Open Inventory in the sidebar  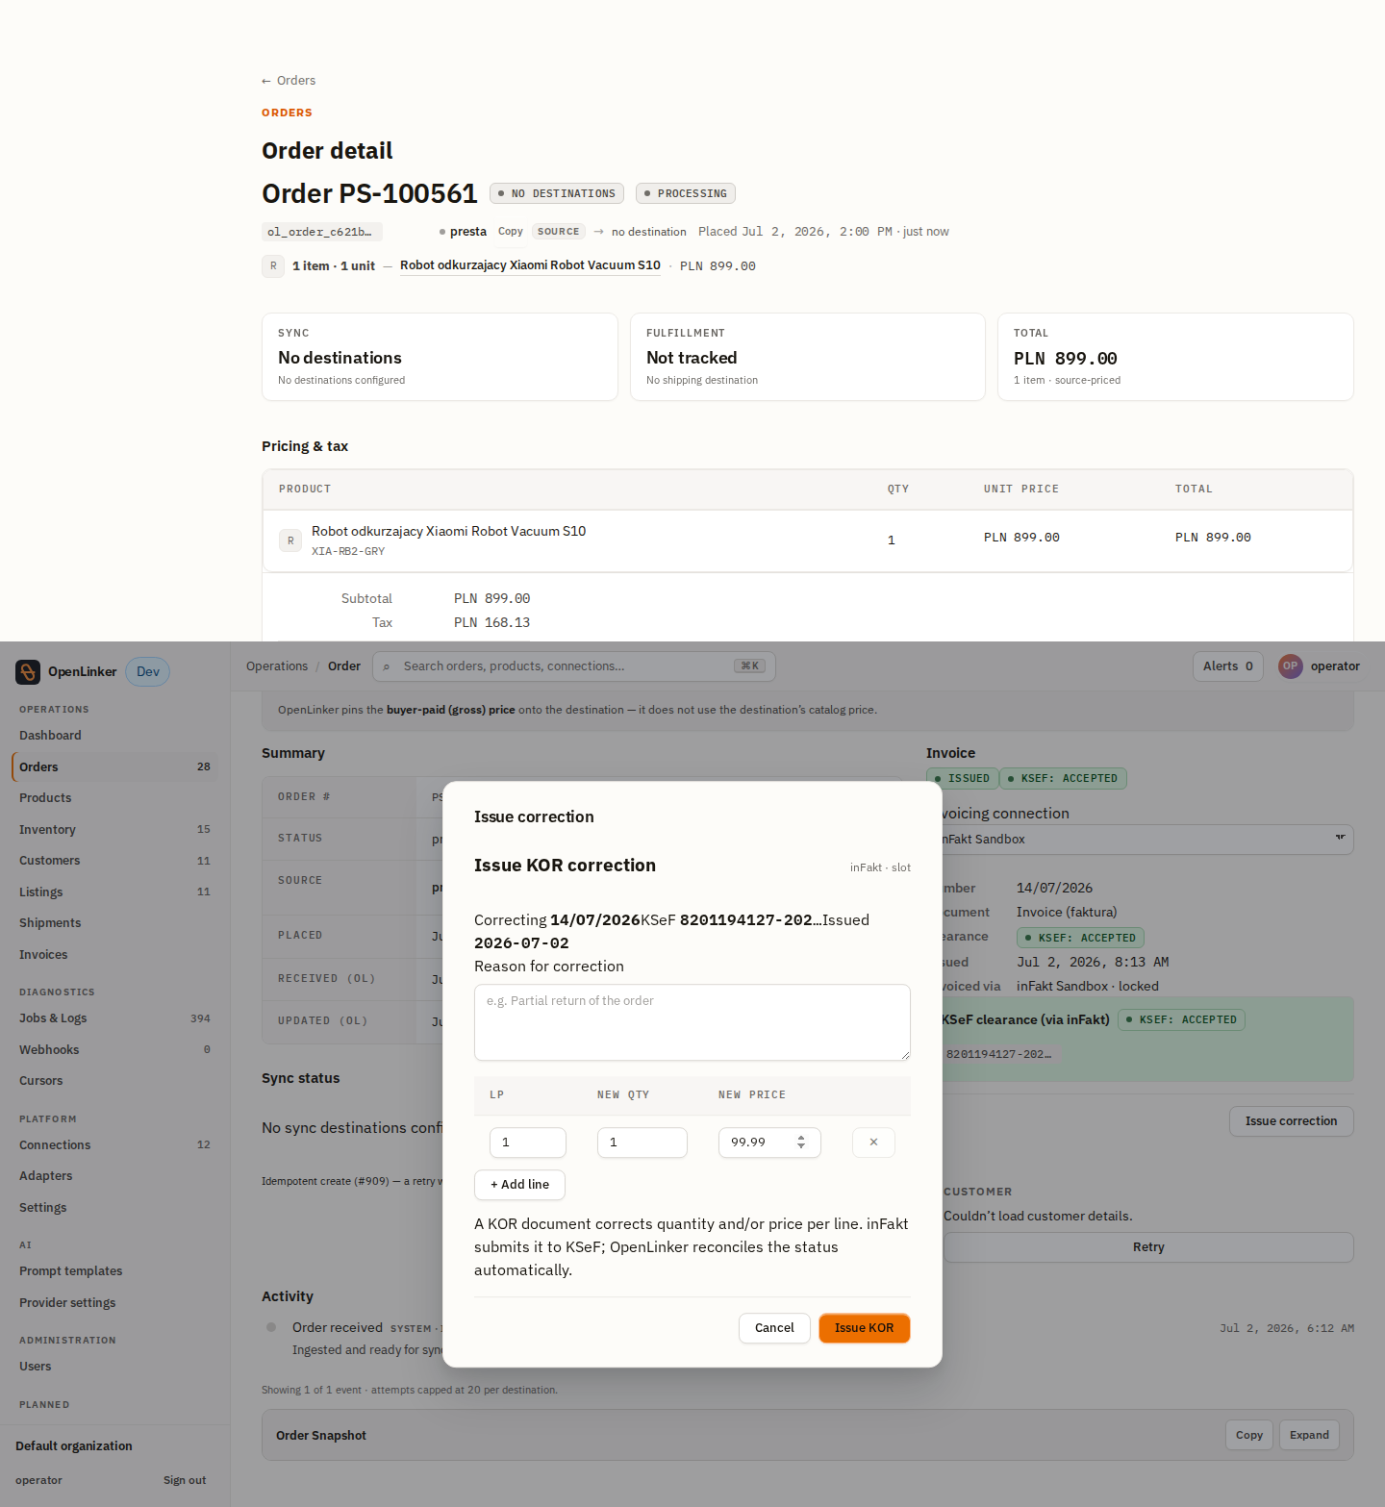114,829
